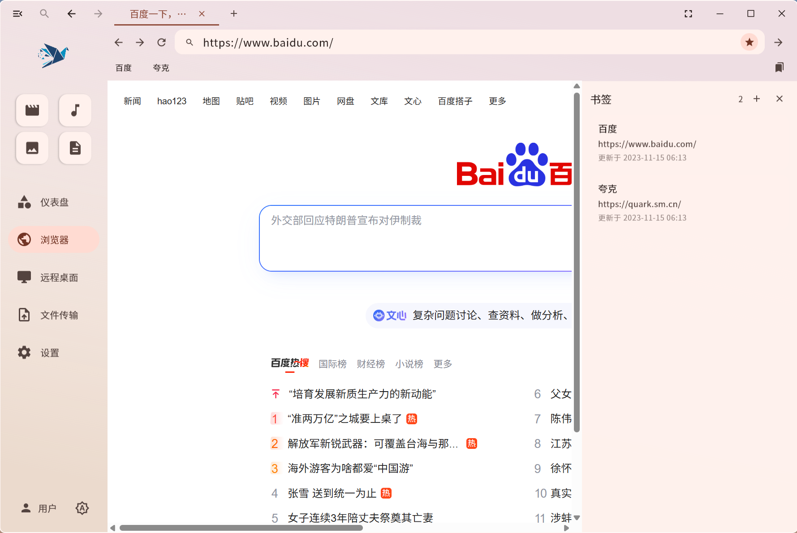Open 图片 link on Baidu
The image size is (797, 533).
tap(312, 101)
